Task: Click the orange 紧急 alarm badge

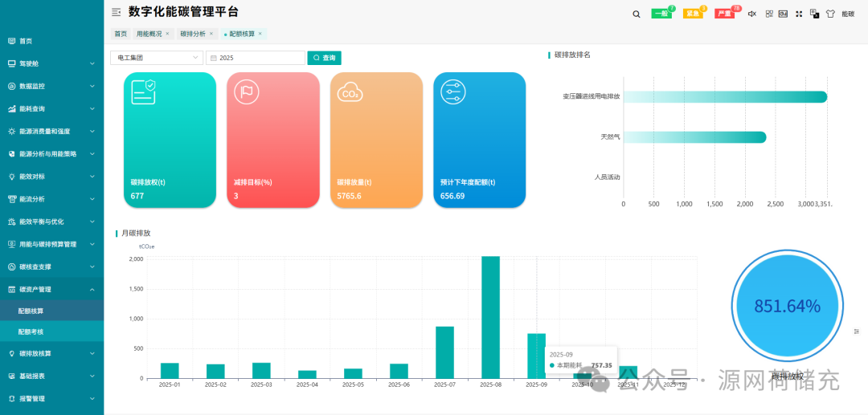Action: 692,14
